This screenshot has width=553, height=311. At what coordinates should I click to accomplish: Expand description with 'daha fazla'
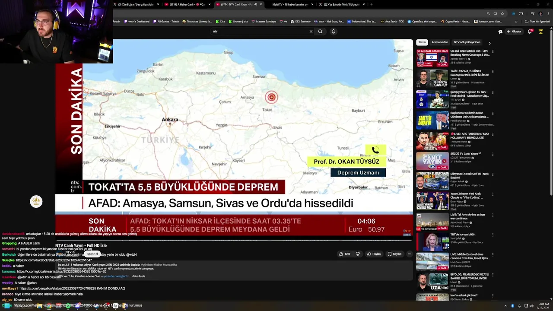(x=138, y=276)
